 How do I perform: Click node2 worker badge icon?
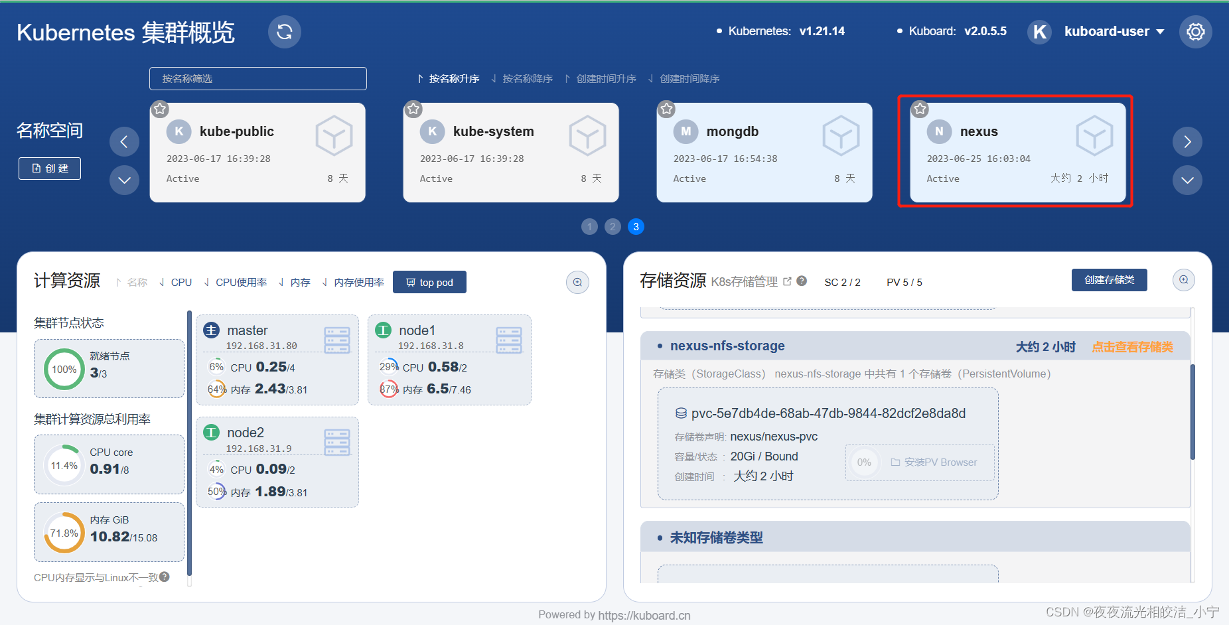211,433
